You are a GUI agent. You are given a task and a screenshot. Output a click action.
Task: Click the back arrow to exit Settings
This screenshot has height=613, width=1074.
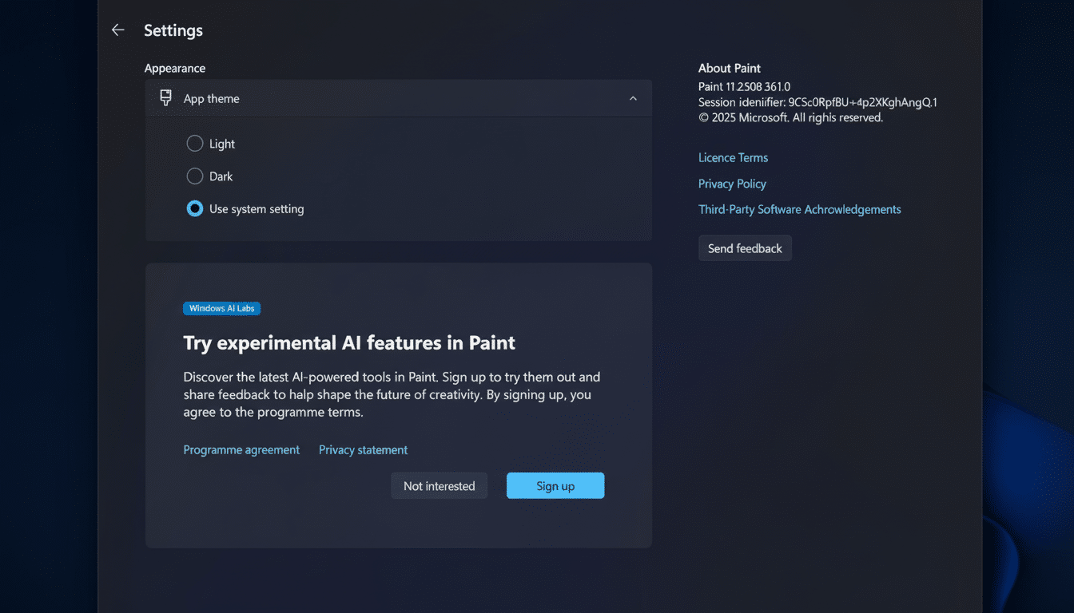pos(117,30)
